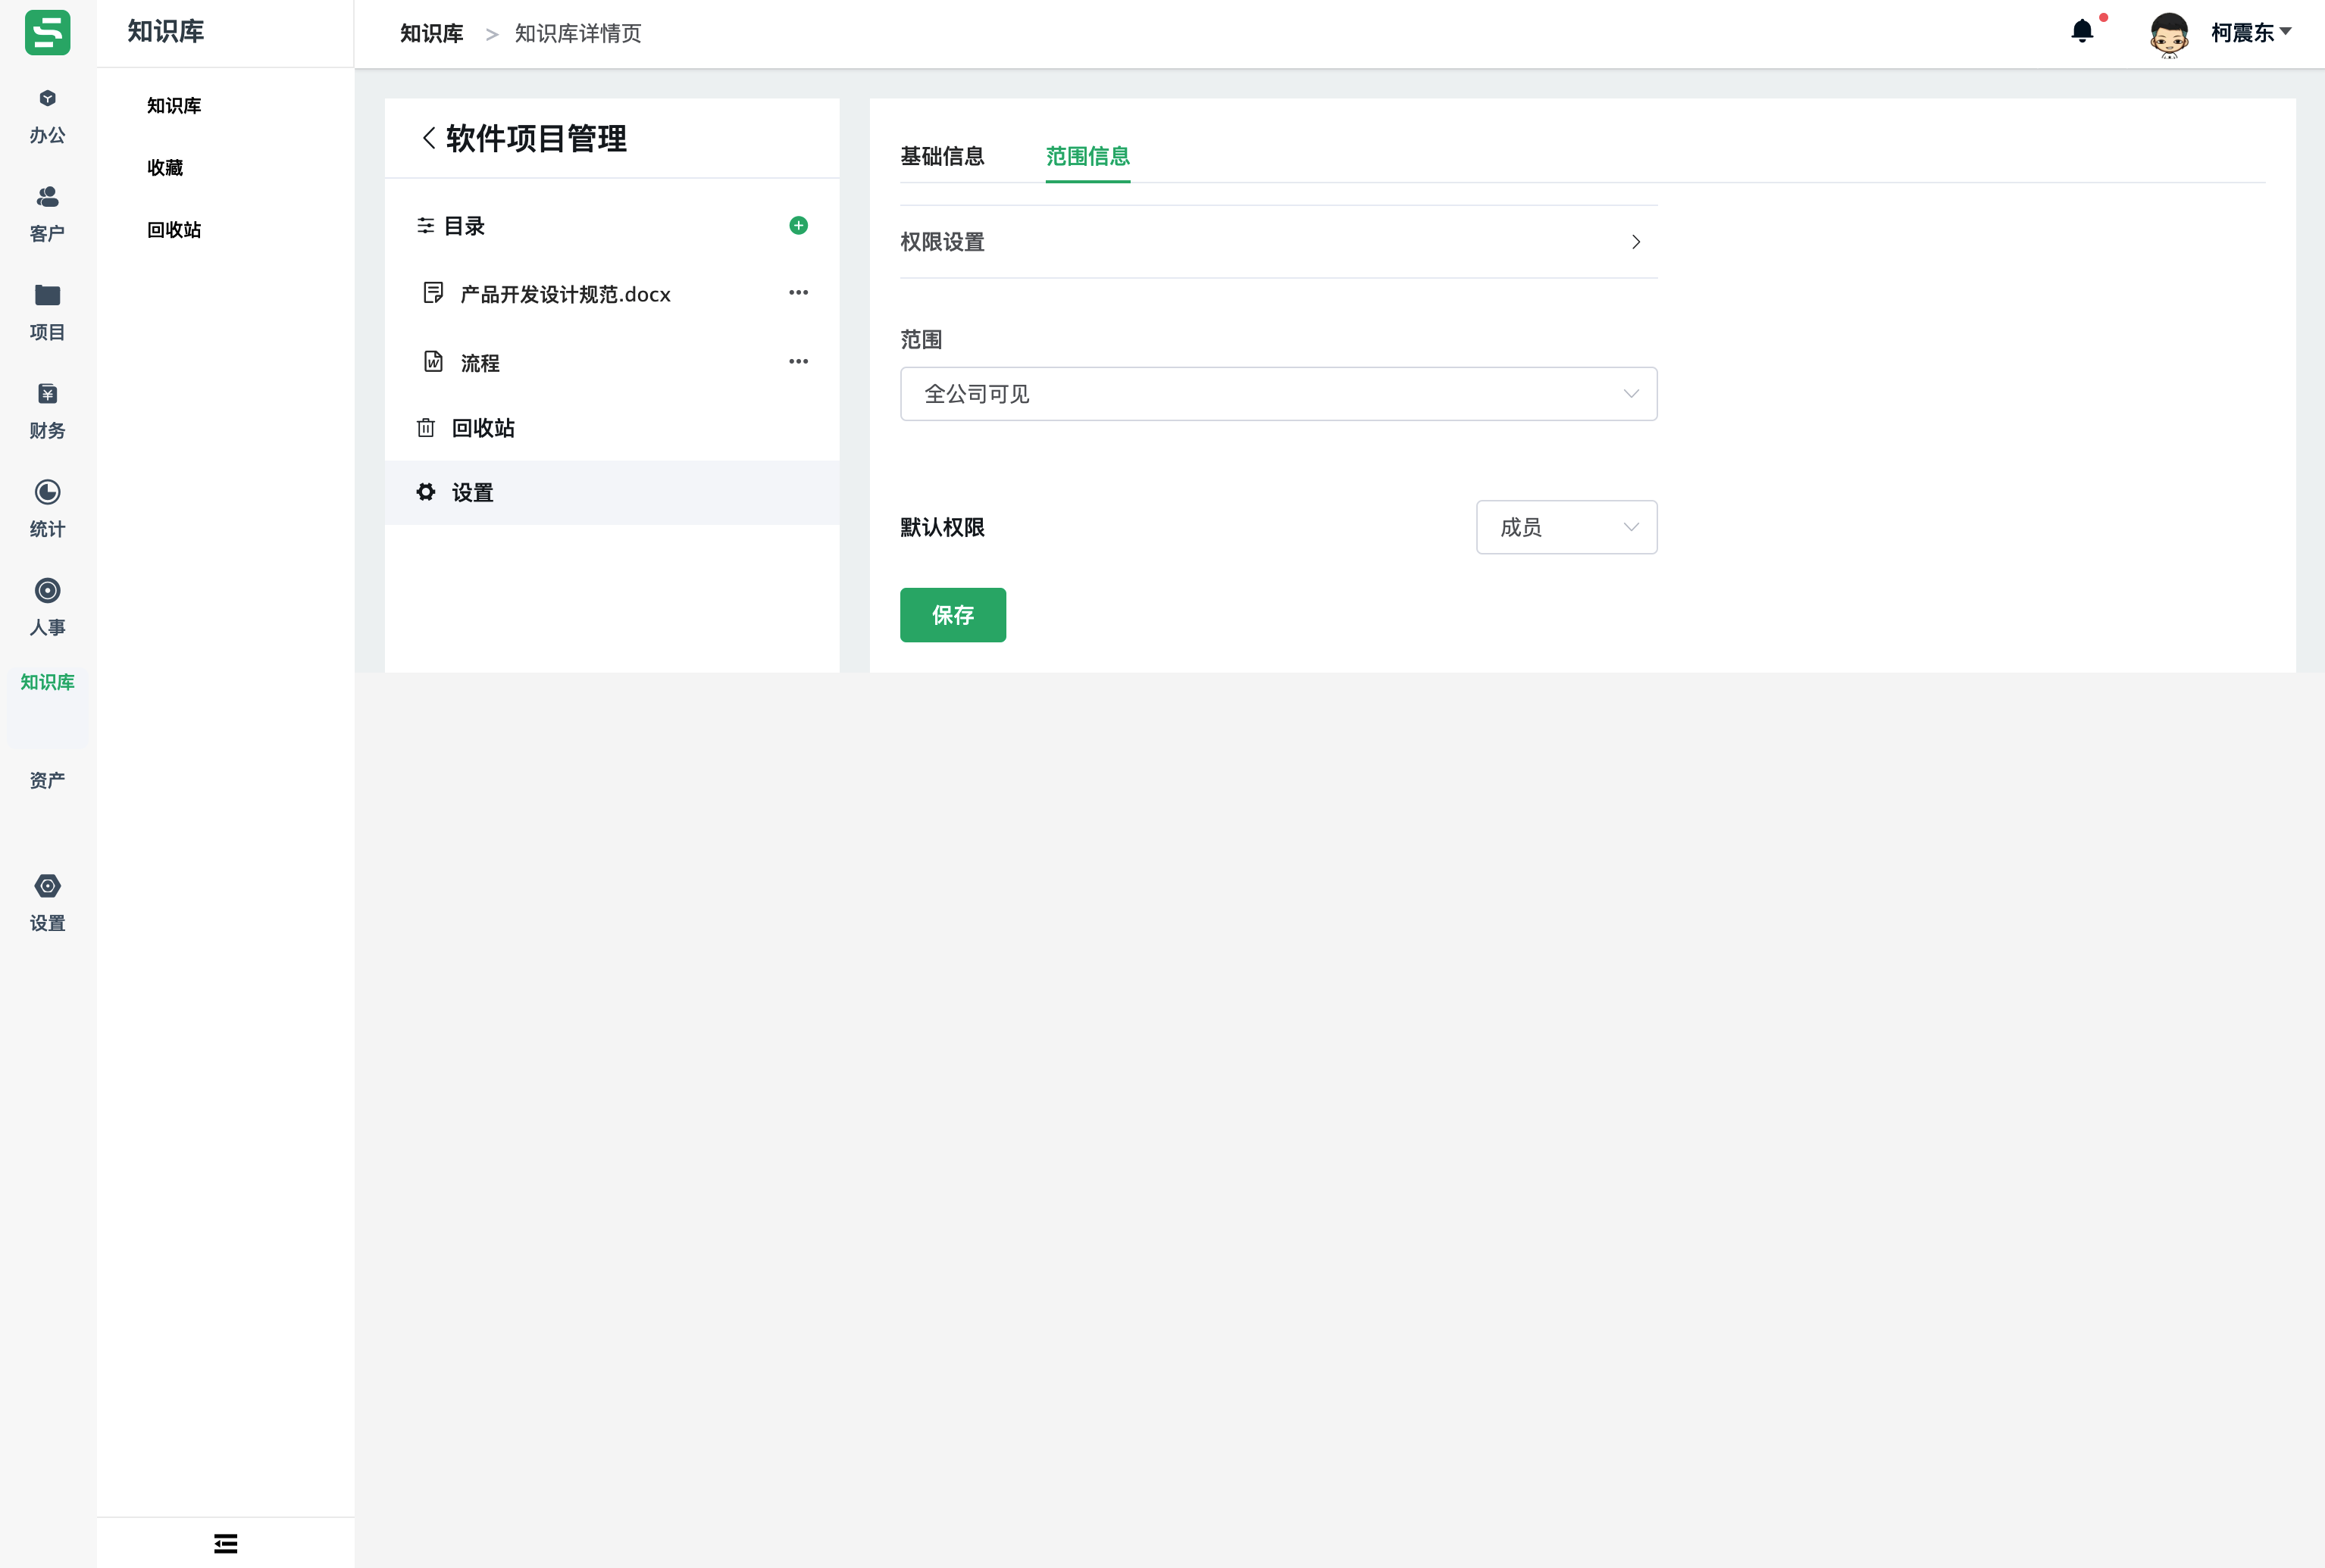Click the Word file icon of 流程
2325x1568 pixels.
[433, 362]
